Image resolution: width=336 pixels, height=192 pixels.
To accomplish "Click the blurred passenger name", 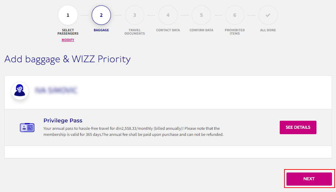I will pyautogui.click(x=56, y=90).
